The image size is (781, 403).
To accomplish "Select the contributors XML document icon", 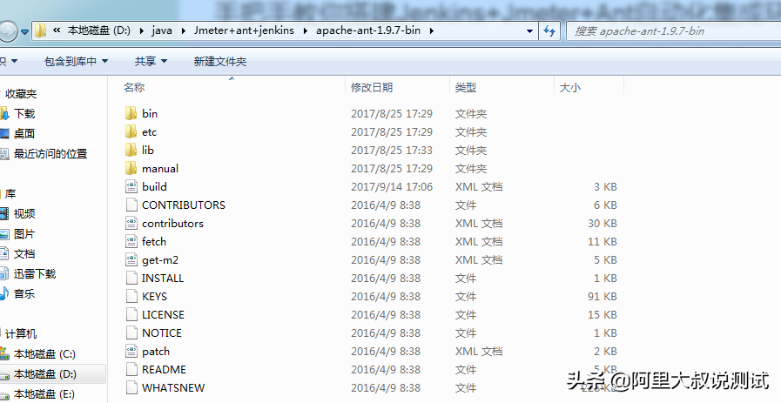I will pyautogui.click(x=131, y=223).
